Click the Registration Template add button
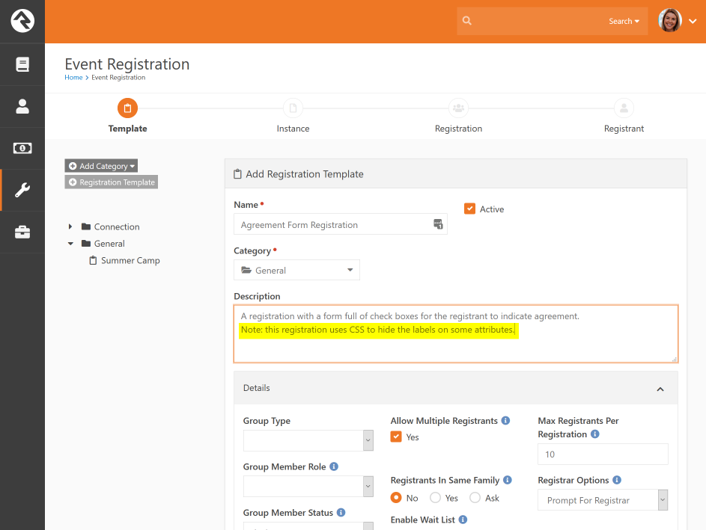 (x=112, y=182)
